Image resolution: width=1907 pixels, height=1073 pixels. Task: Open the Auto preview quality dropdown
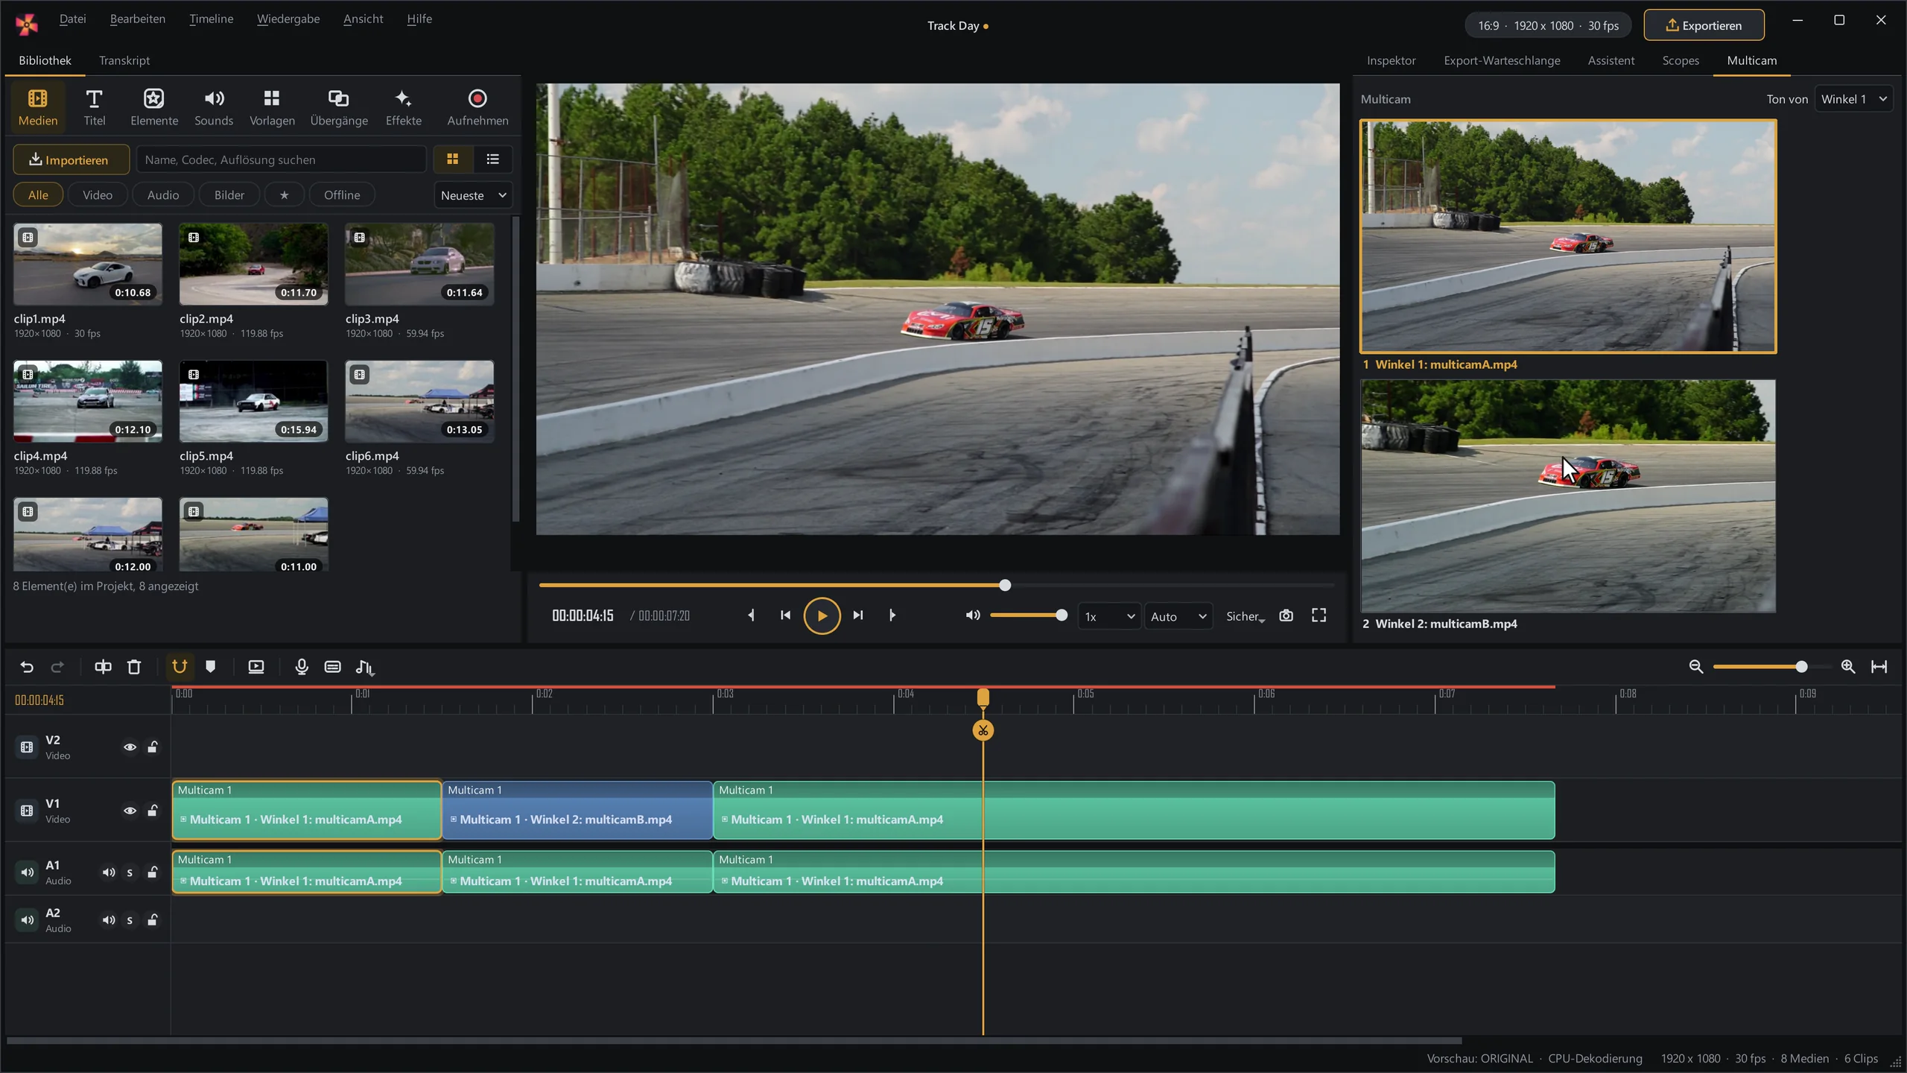click(x=1178, y=616)
